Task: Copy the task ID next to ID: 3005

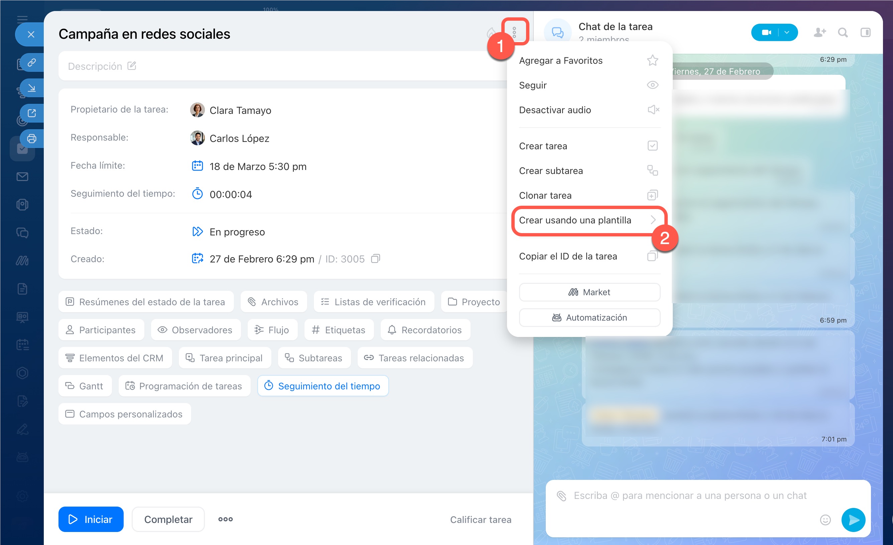Action: [x=375, y=258]
